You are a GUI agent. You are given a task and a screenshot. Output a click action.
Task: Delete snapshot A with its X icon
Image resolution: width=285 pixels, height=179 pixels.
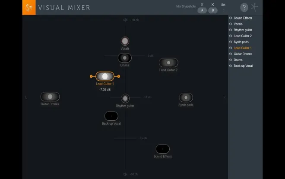coord(202,5)
